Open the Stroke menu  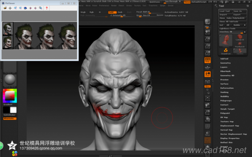pyautogui.click(x=129, y=5)
